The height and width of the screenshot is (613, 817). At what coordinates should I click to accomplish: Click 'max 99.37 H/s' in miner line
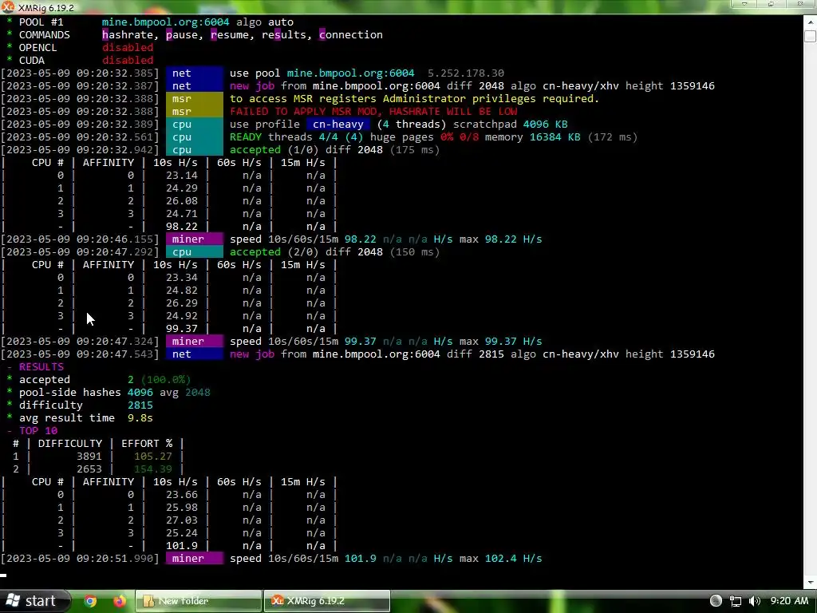point(501,342)
